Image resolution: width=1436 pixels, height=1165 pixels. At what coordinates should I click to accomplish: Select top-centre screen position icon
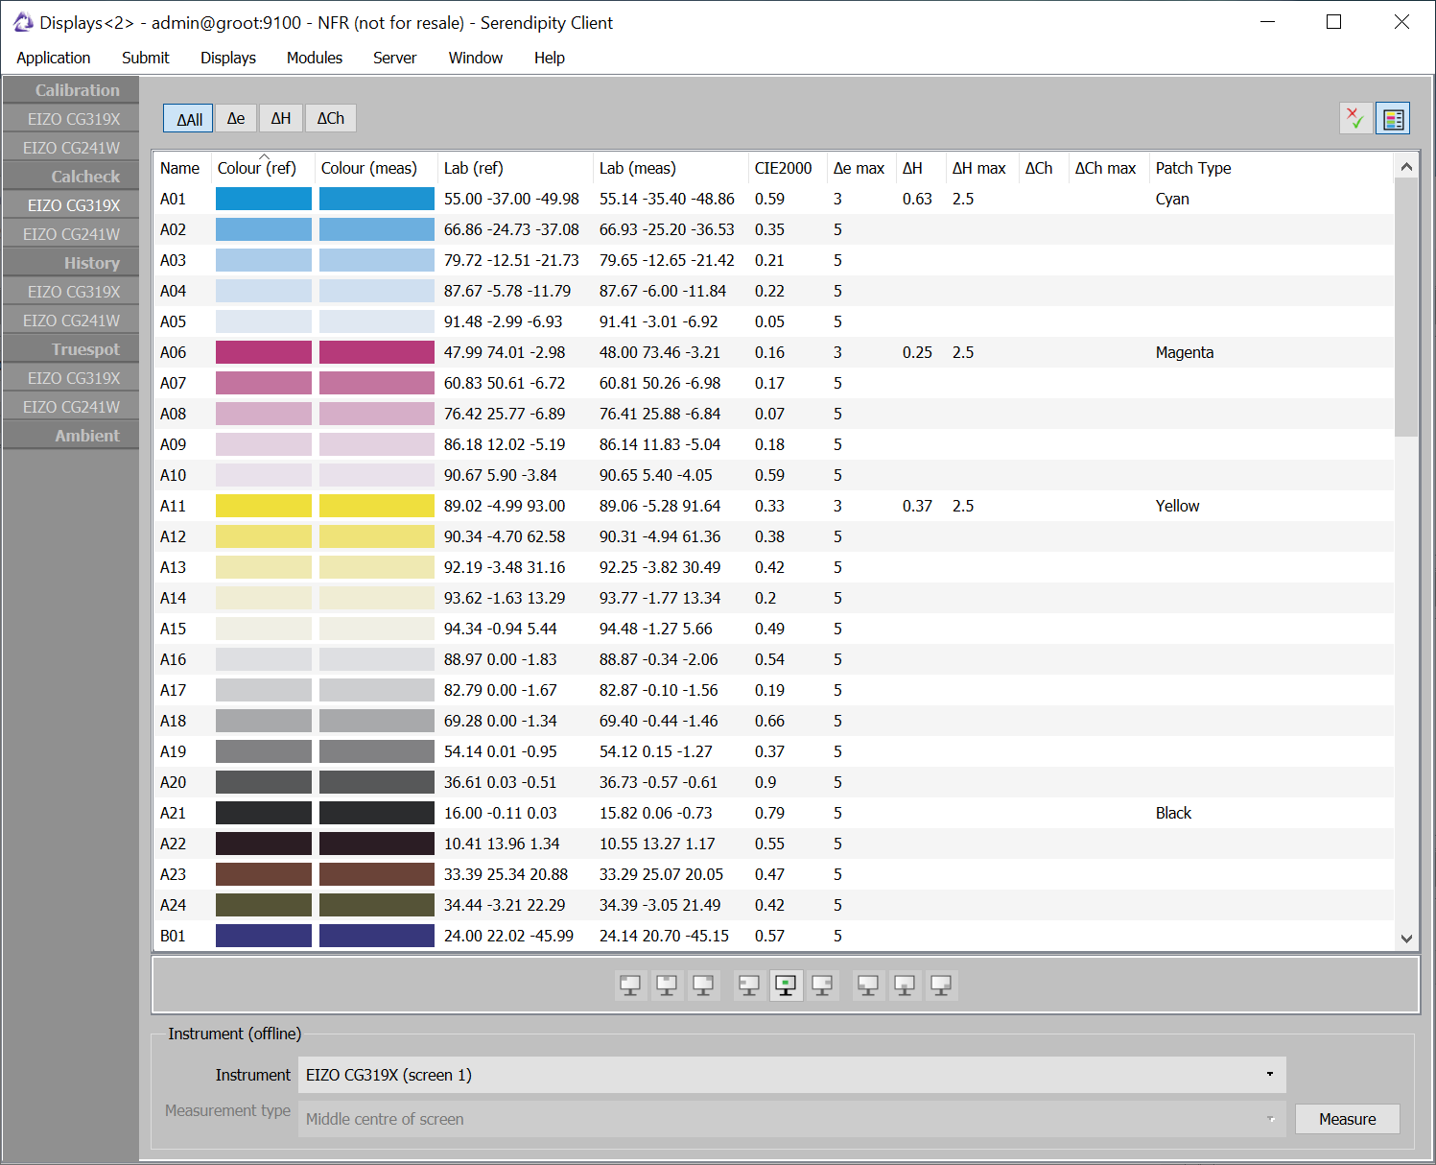coord(667,986)
